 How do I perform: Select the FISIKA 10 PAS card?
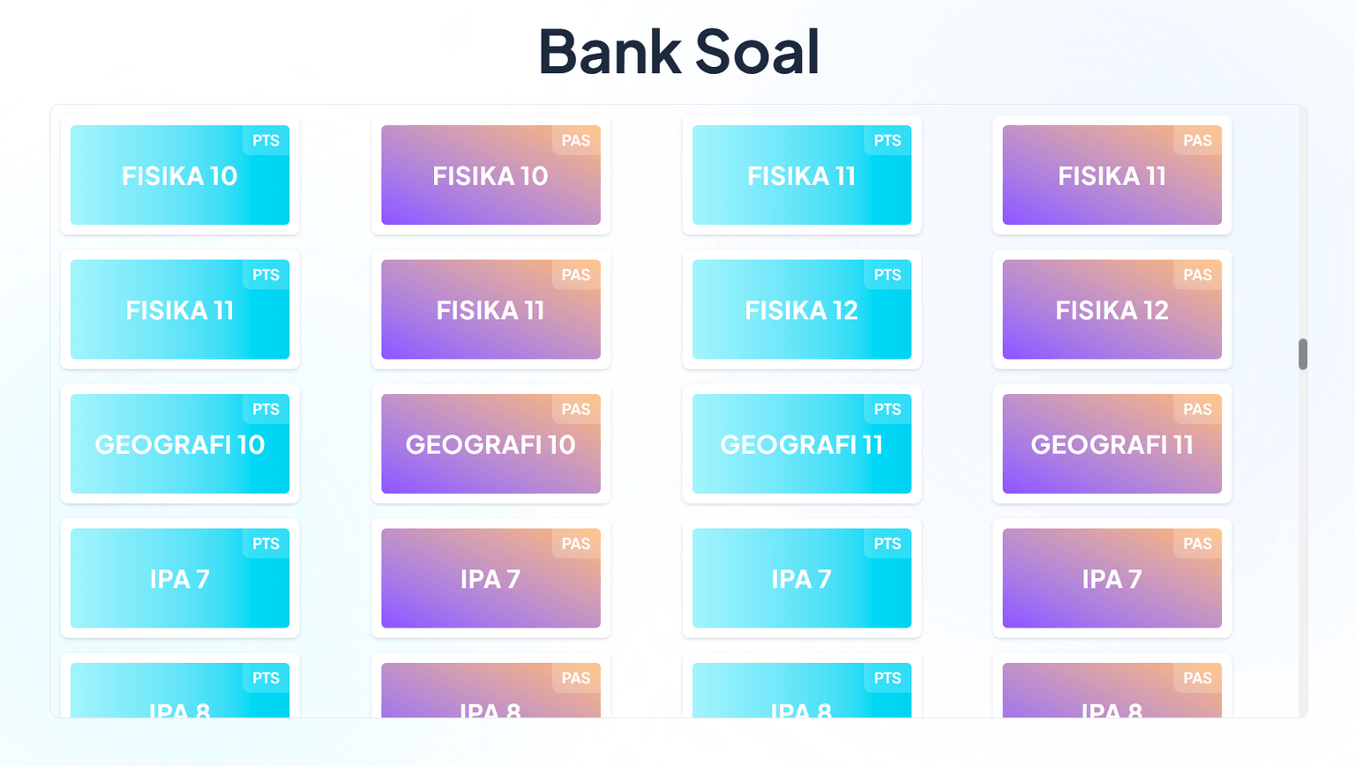[x=490, y=175]
